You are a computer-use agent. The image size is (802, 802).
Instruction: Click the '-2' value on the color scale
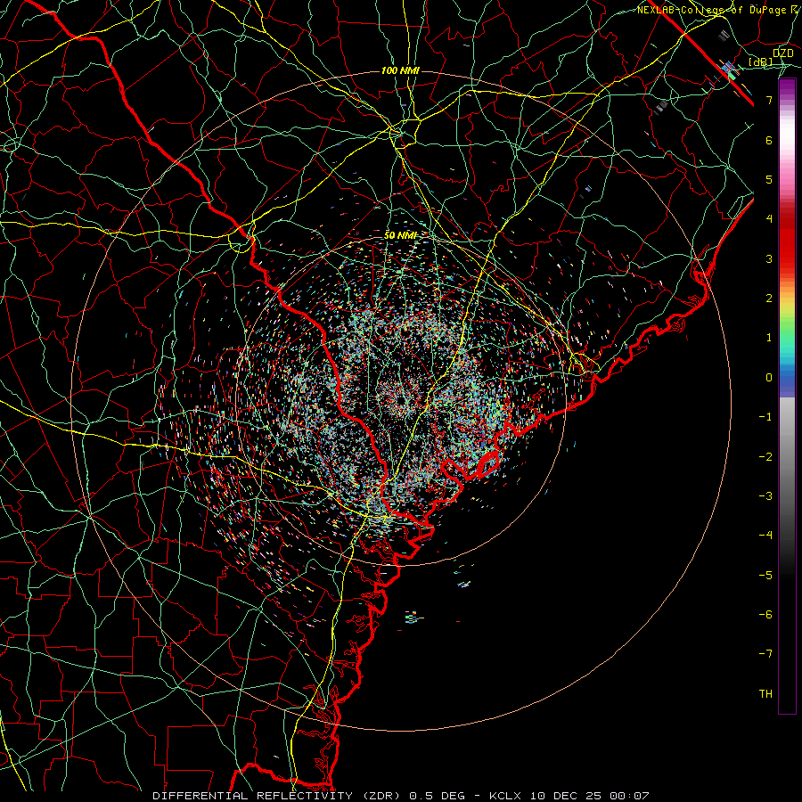tap(765, 457)
